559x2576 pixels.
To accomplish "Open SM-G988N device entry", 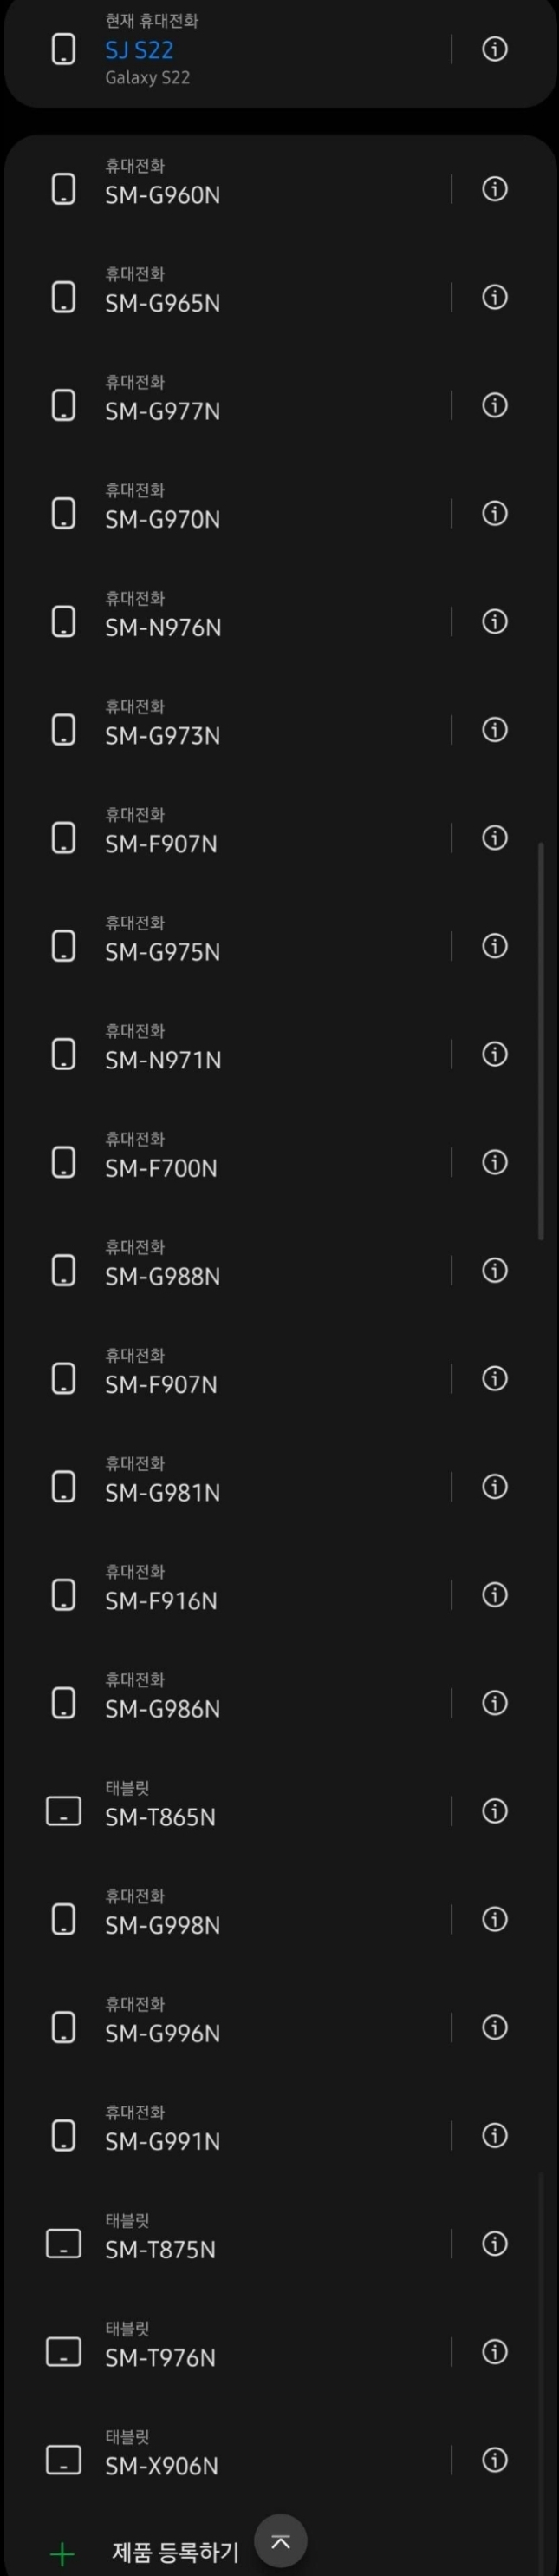I will pos(163,1275).
